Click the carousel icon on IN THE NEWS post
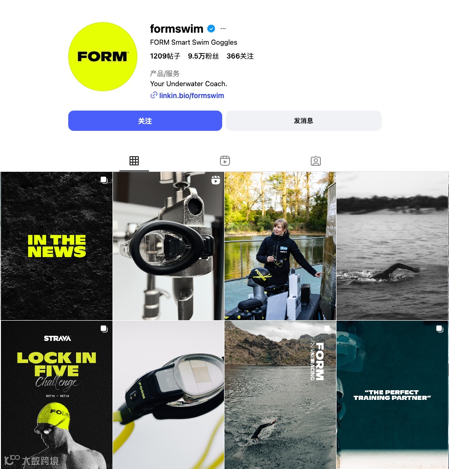This screenshot has width=449, height=469. click(104, 180)
